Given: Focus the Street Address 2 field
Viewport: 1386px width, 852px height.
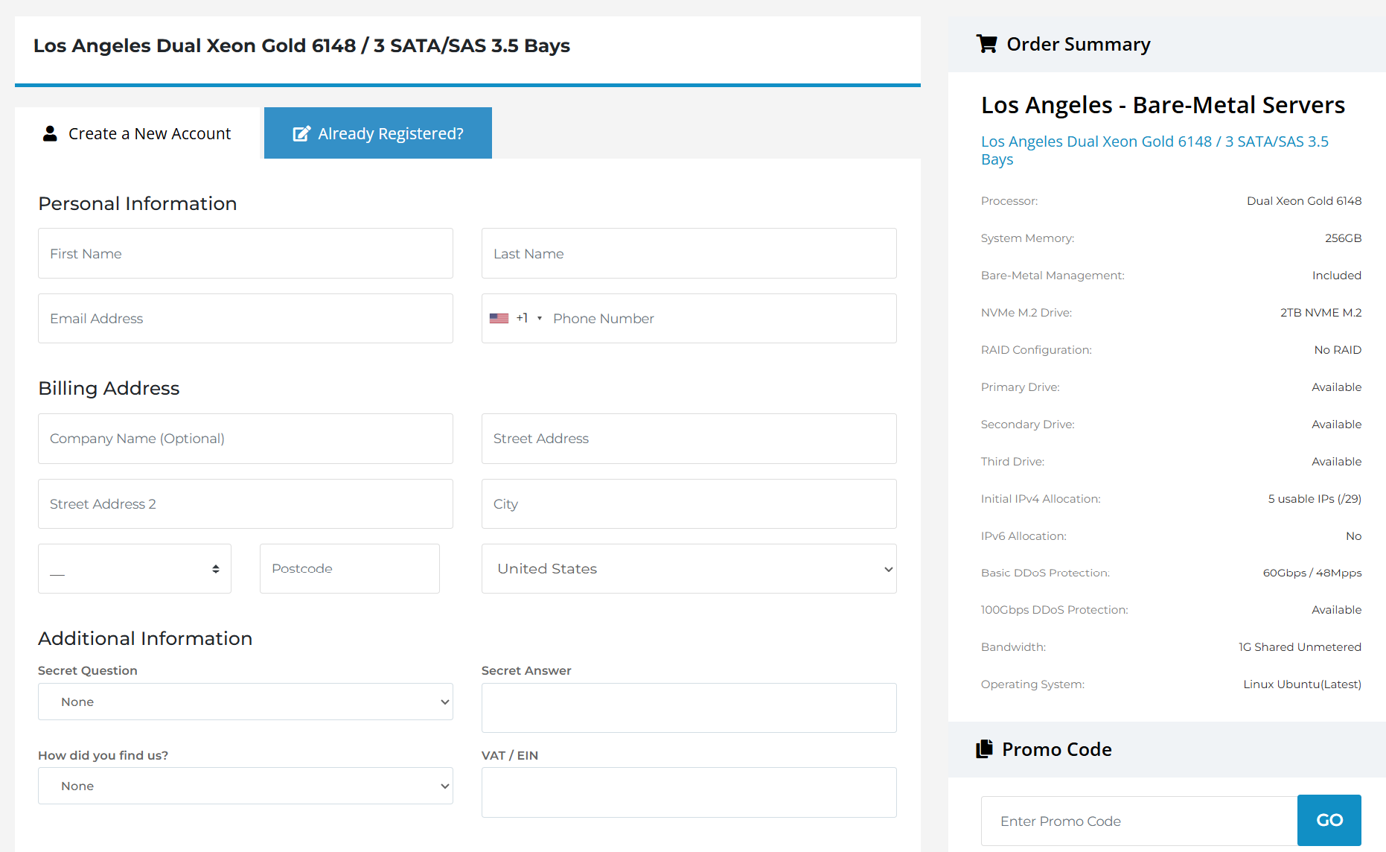Looking at the screenshot, I should point(246,503).
